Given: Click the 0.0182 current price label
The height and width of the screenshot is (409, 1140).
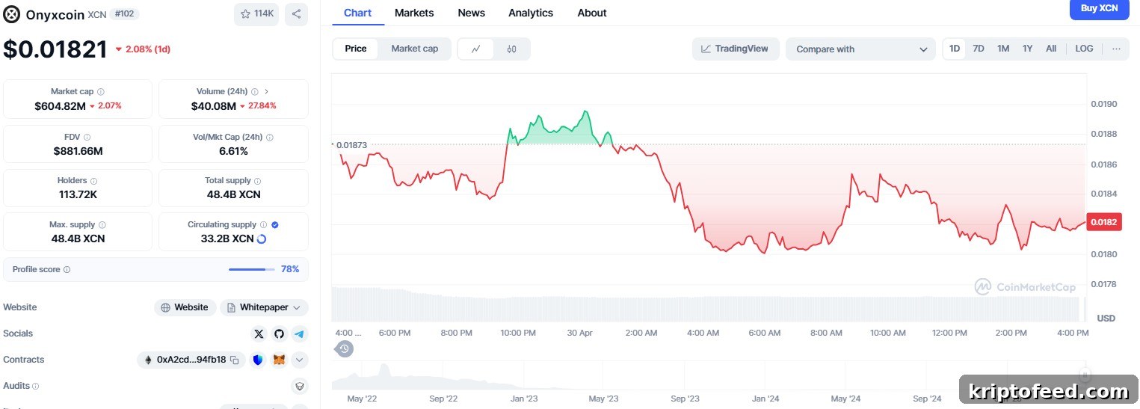Looking at the screenshot, I should (1104, 222).
